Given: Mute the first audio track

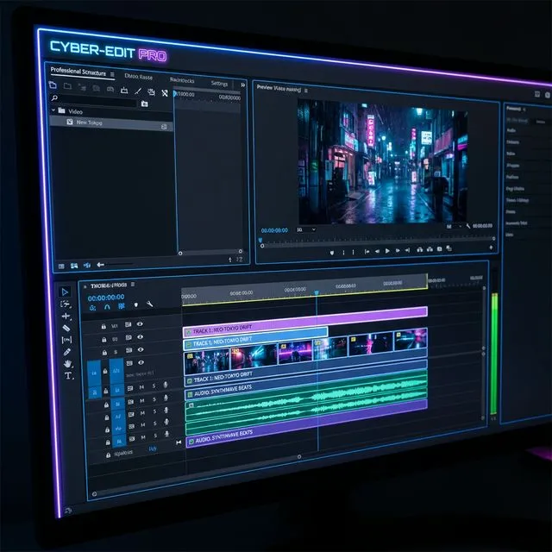Looking at the screenshot, I should click(141, 387).
